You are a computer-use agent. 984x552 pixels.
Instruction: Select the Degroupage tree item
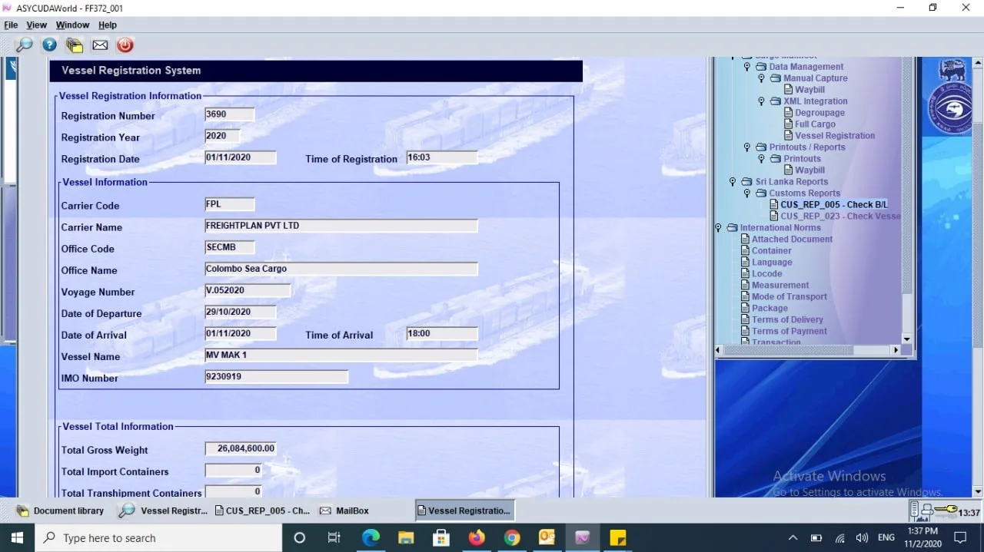point(819,113)
